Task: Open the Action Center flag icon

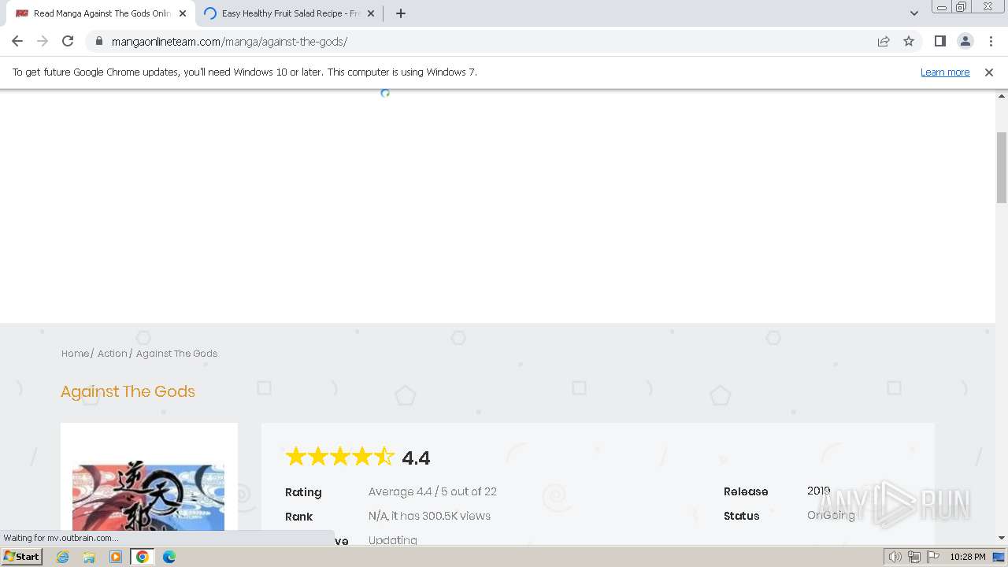Action: (933, 557)
